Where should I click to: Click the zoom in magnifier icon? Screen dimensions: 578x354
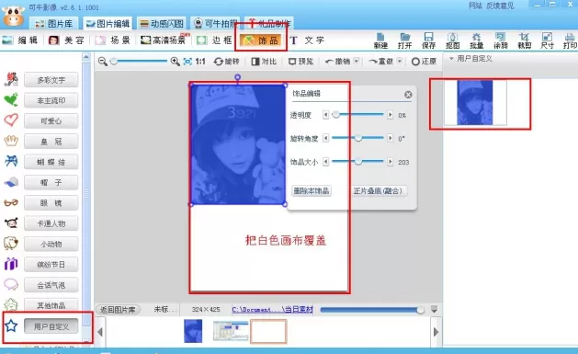[x=176, y=62]
